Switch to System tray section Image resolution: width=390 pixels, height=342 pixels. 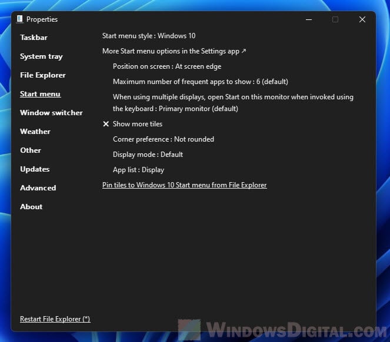click(41, 56)
